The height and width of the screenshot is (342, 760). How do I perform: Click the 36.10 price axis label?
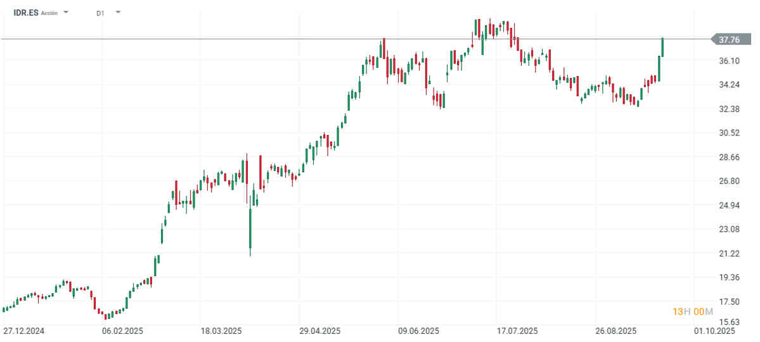click(729, 61)
